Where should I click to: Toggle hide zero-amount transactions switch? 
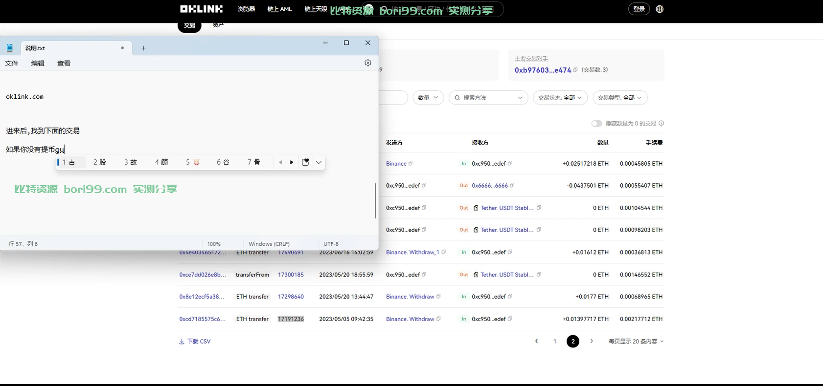tap(596, 123)
